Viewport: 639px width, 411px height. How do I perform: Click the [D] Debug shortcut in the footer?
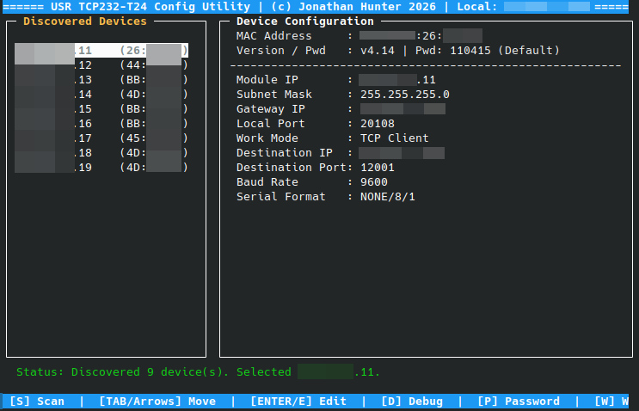coord(412,402)
